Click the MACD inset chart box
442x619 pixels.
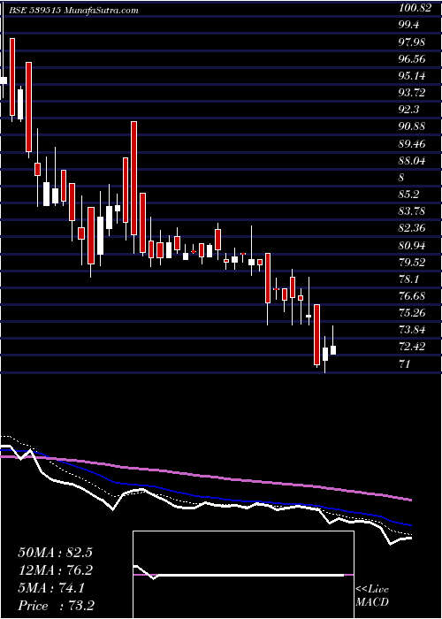[x=243, y=575]
